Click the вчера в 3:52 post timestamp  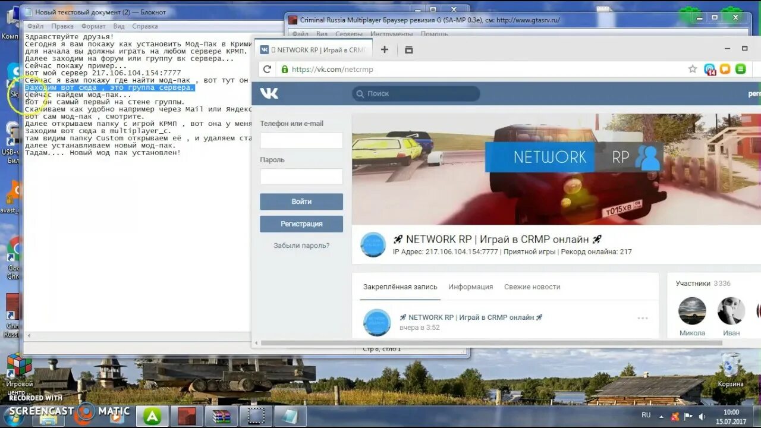(420, 328)
